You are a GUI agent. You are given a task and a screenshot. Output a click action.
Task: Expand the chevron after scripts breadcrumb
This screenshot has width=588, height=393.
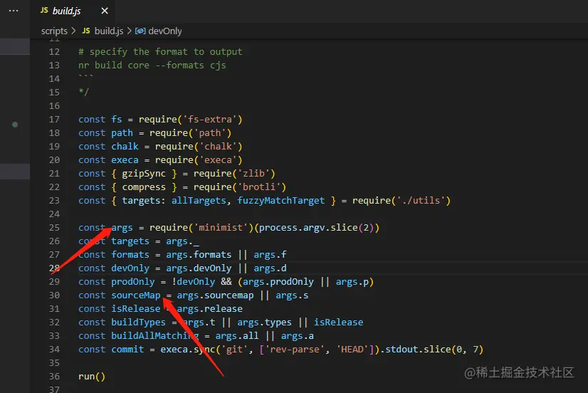click(x=73, y=31)
